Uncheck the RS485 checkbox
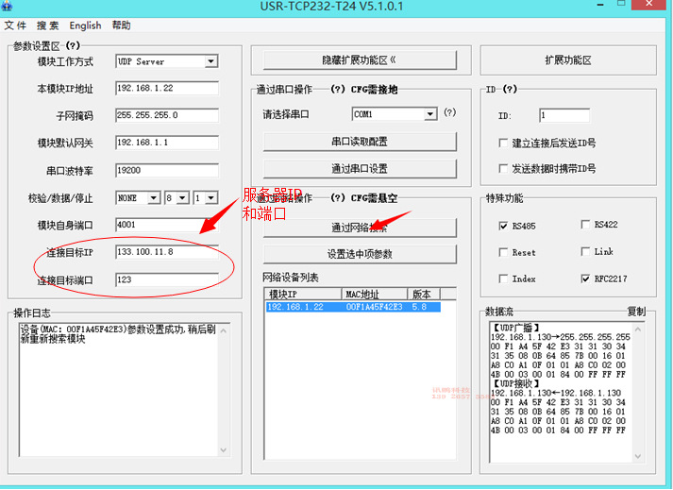 pyautogui.click(x=503, y=226)
